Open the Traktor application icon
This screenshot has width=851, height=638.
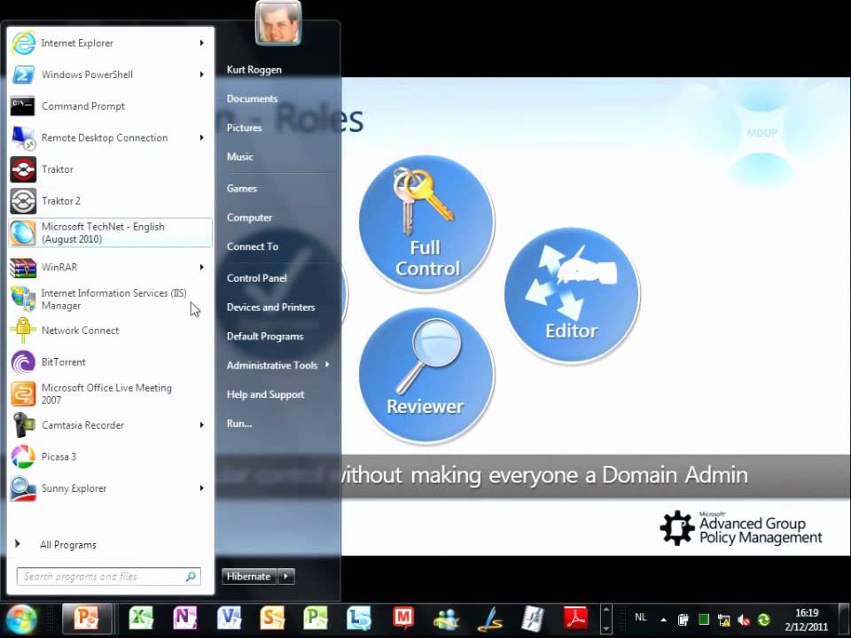pyautogui.click(x=23, y=169)
